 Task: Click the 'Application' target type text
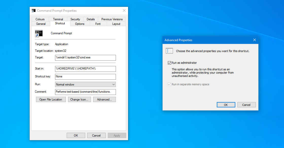pyautogui.click(x=62, y=44)
